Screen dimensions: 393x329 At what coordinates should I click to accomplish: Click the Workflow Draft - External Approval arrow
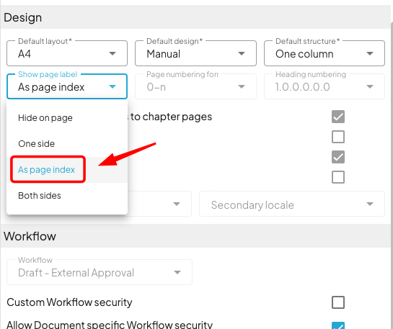[177, 272]
